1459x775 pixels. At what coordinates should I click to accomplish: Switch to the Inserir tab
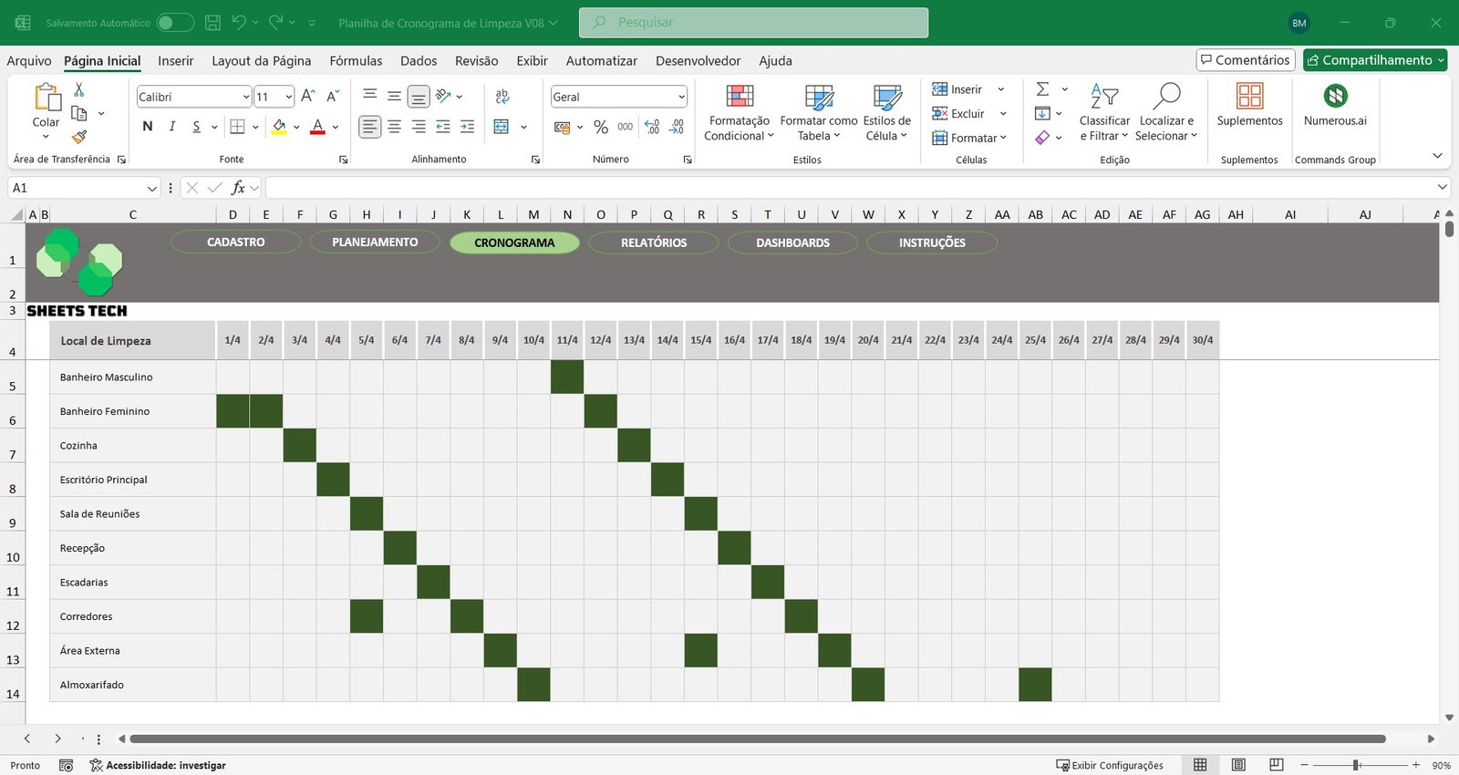[x=175, y=61]
